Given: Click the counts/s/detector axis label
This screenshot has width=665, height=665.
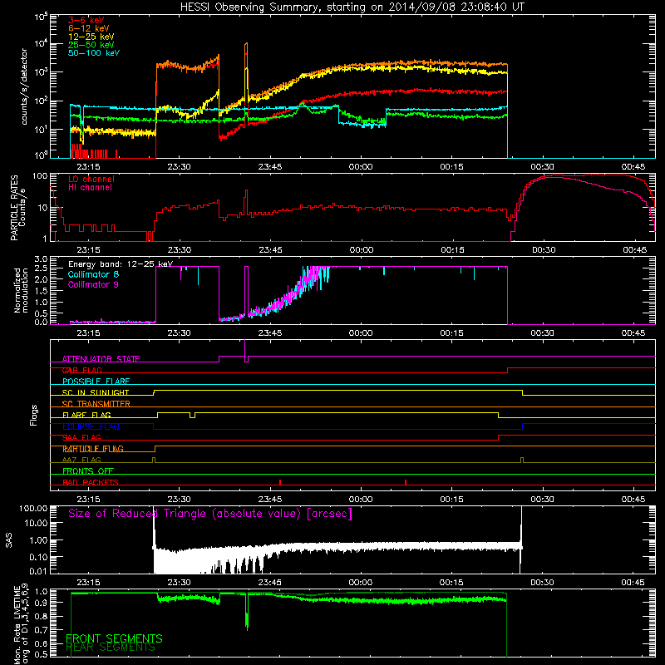Looking at the screenshot, I should (24, 86).
